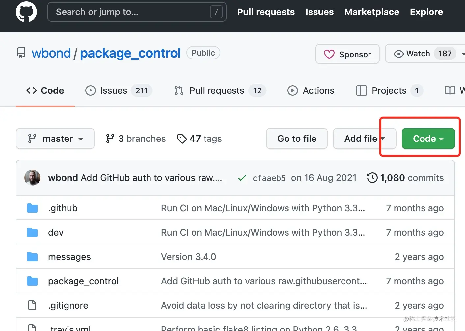Screen dimensions: 465x331
Task: Click the repository book icon beside wbond
Action: tap(21, 53)
